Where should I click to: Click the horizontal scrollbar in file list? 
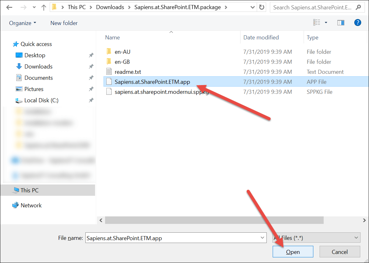tap(214, 220)
